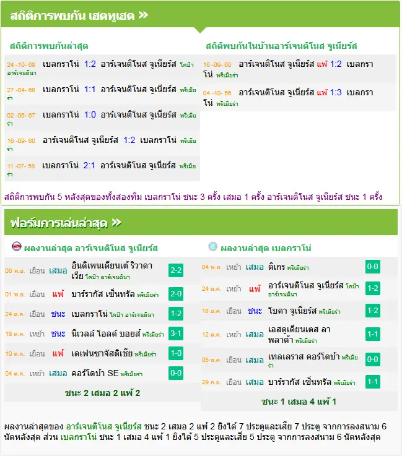Click the 06 พ.ย. date in Argentinos form
Viewport: 402px width, 456px height.
pyautogui.click(x=15, y=271)
